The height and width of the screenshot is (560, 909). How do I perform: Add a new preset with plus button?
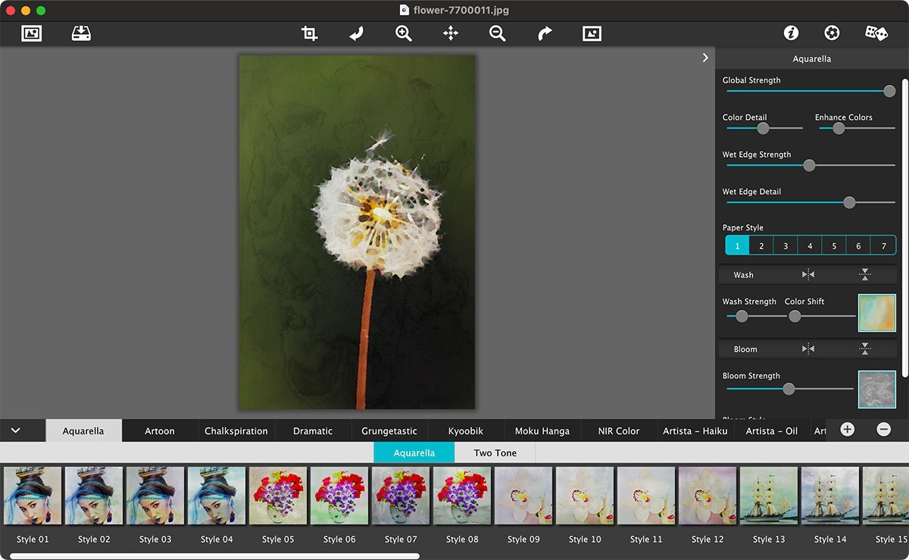pyautogui.click(x=846, y=429)
